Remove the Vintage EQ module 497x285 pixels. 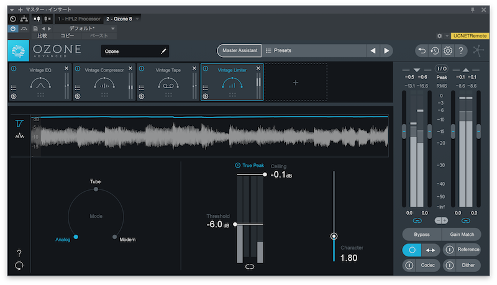point(66,68)
